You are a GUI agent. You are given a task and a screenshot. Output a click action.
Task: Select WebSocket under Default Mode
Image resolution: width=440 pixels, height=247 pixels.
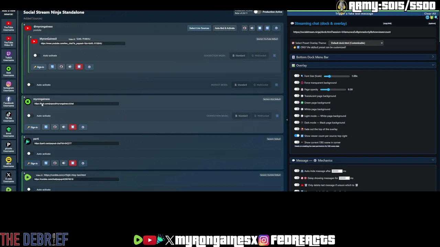[x=261, y=85]
